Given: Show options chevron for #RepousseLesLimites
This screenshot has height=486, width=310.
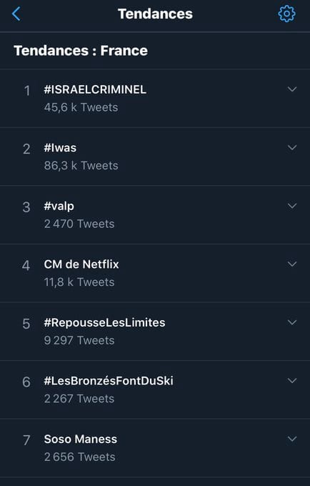Looking at the screenshot, I should coord(292,322).
